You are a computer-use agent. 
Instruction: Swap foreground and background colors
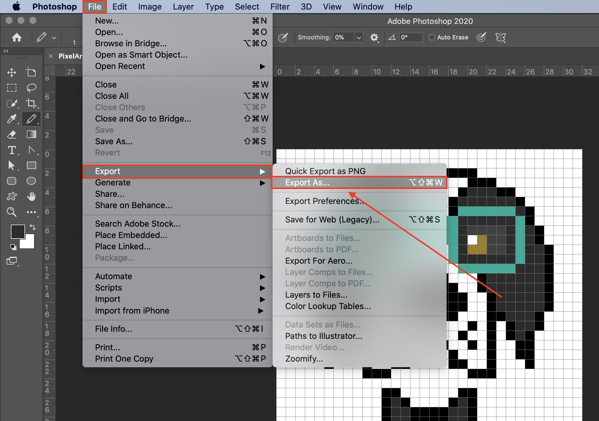[33, 227]
